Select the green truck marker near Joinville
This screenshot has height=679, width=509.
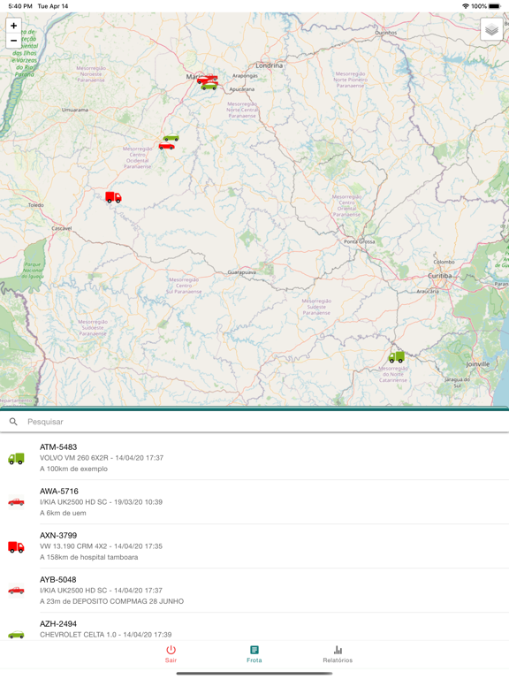396,357
